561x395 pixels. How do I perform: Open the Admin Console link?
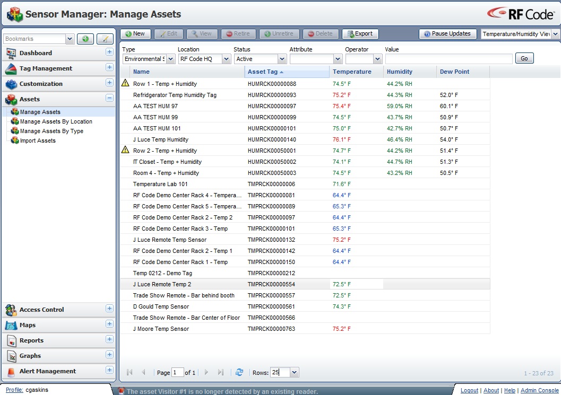coord(540,390)
